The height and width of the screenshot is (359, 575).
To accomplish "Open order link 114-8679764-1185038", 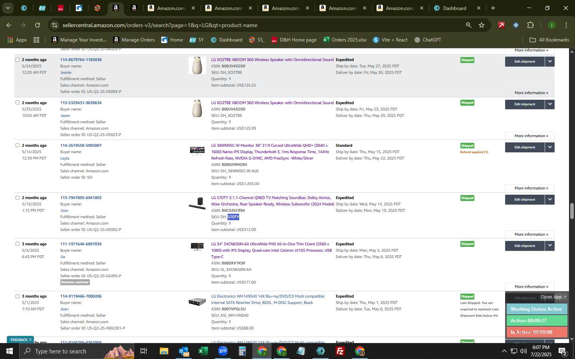I will point(81,60).
